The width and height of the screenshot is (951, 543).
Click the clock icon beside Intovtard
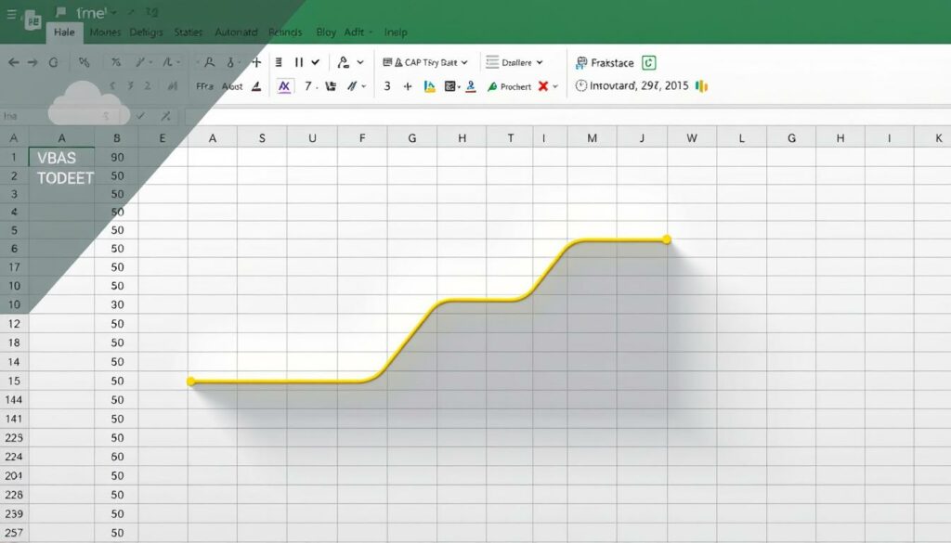(x=581, y=85)
